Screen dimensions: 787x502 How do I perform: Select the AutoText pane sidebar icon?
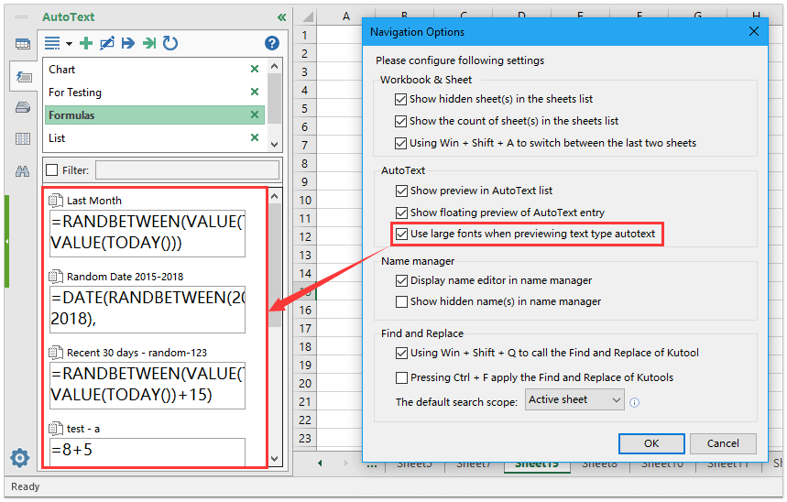[24, 77]
